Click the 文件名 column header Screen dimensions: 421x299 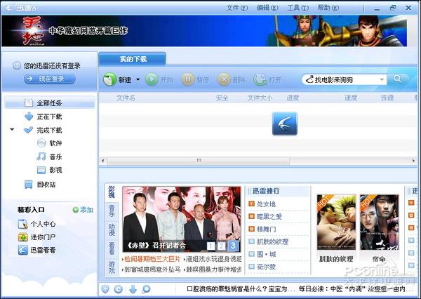click(126, 98)
